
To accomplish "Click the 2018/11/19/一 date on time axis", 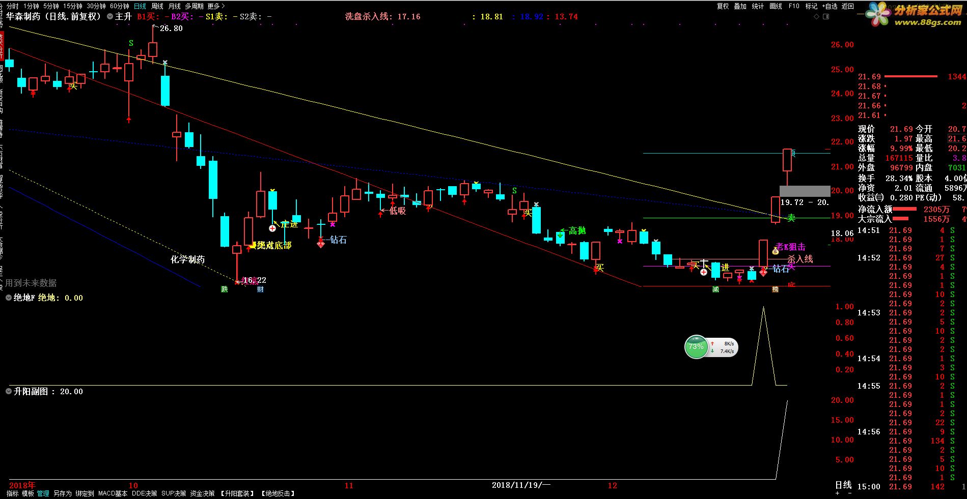I will 521,485.
